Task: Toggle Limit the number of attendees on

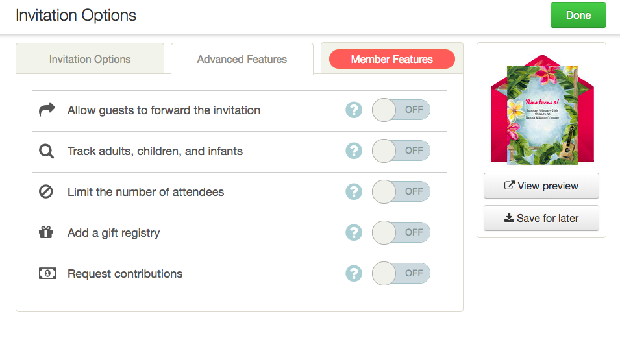Action: (401, 192)
